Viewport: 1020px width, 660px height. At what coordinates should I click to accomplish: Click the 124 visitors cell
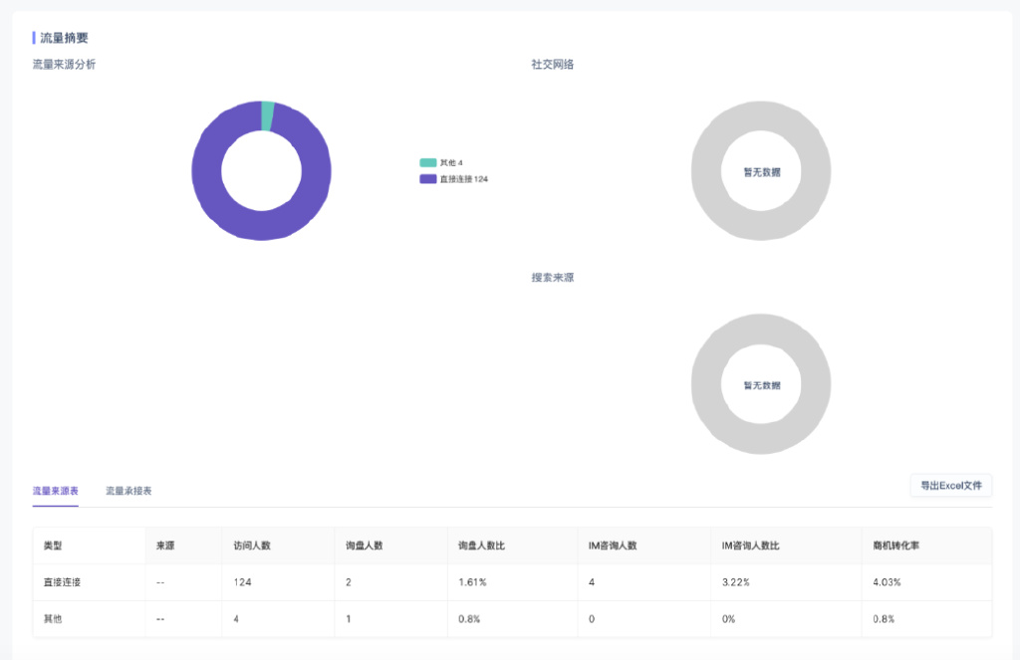243,582
